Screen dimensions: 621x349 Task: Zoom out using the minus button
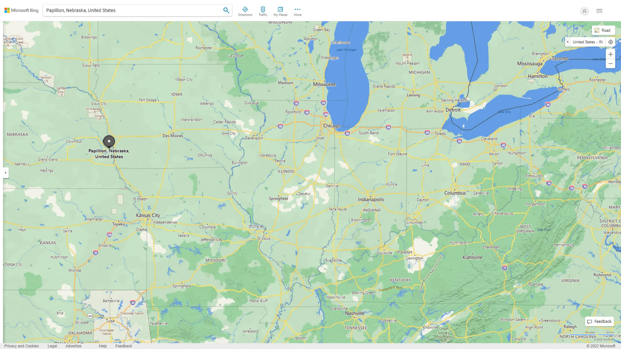[x=611, y=64]
